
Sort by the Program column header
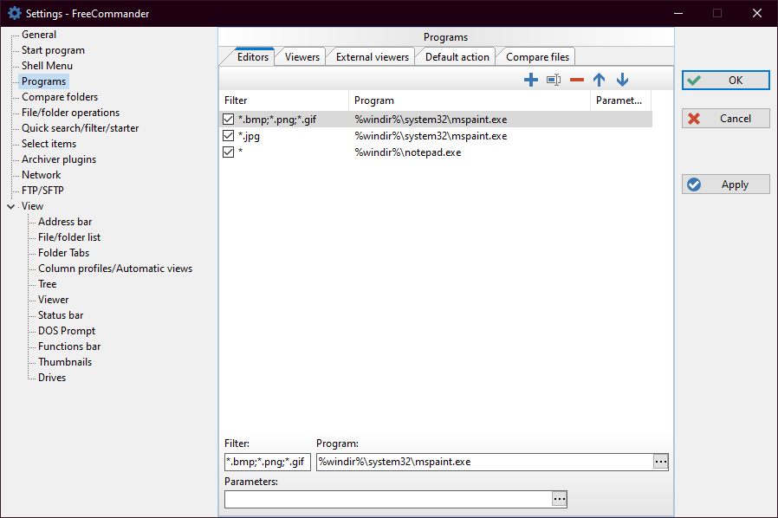[469, 100]
